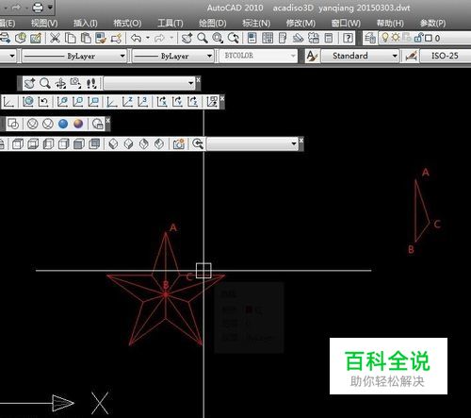Open the 修改(M) menu
Image resolution: width=471 pixels, height=418 pixels.
[300, 23]
